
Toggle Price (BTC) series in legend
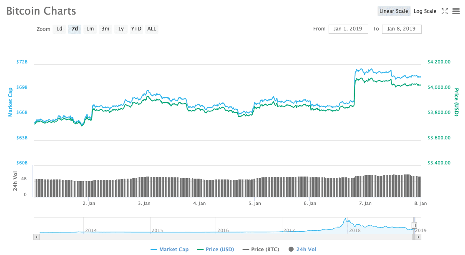[261, 249]
